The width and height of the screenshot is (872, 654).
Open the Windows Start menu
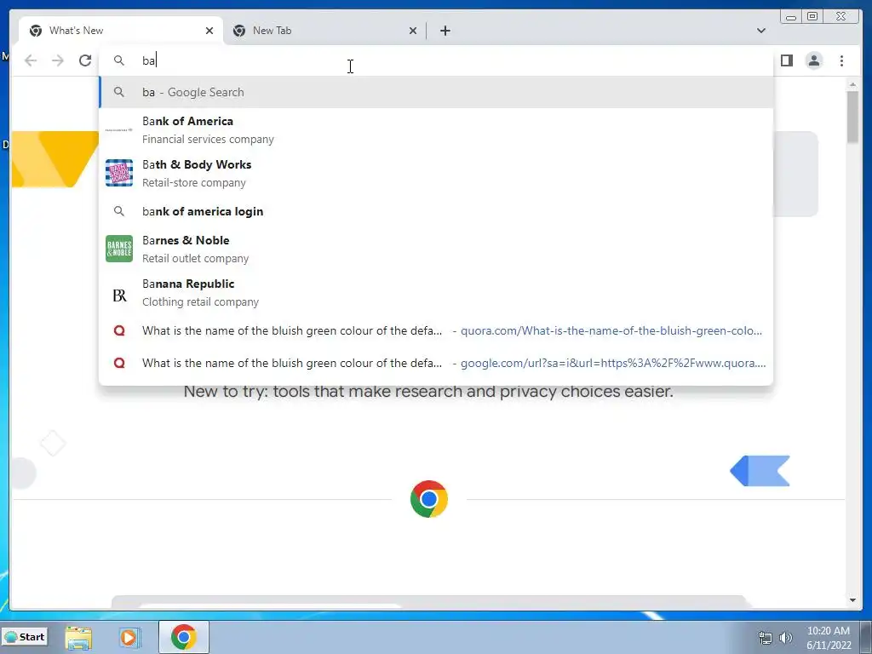(25, 637)
